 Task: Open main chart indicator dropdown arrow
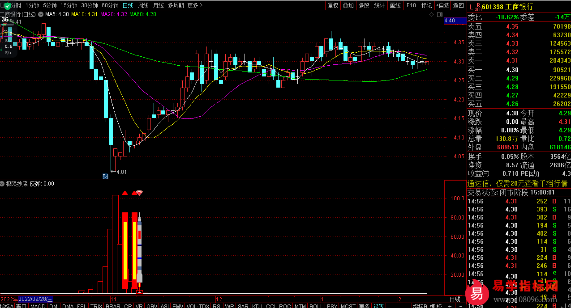41,14
